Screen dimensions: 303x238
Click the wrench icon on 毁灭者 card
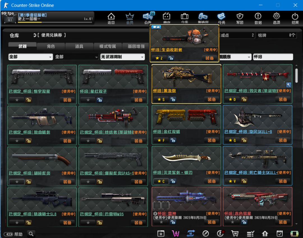288,85
